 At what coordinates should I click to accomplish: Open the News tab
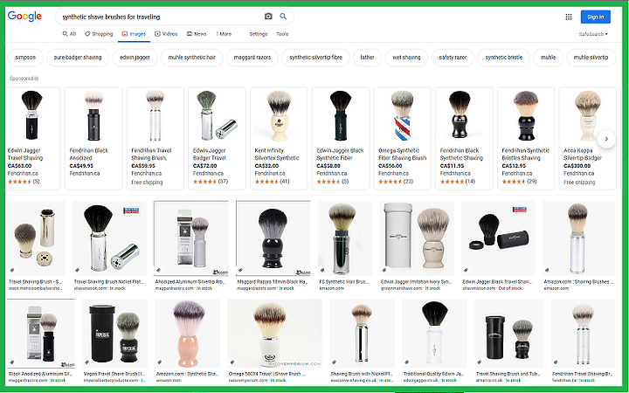pyautogui.click(x=197, y=34)
